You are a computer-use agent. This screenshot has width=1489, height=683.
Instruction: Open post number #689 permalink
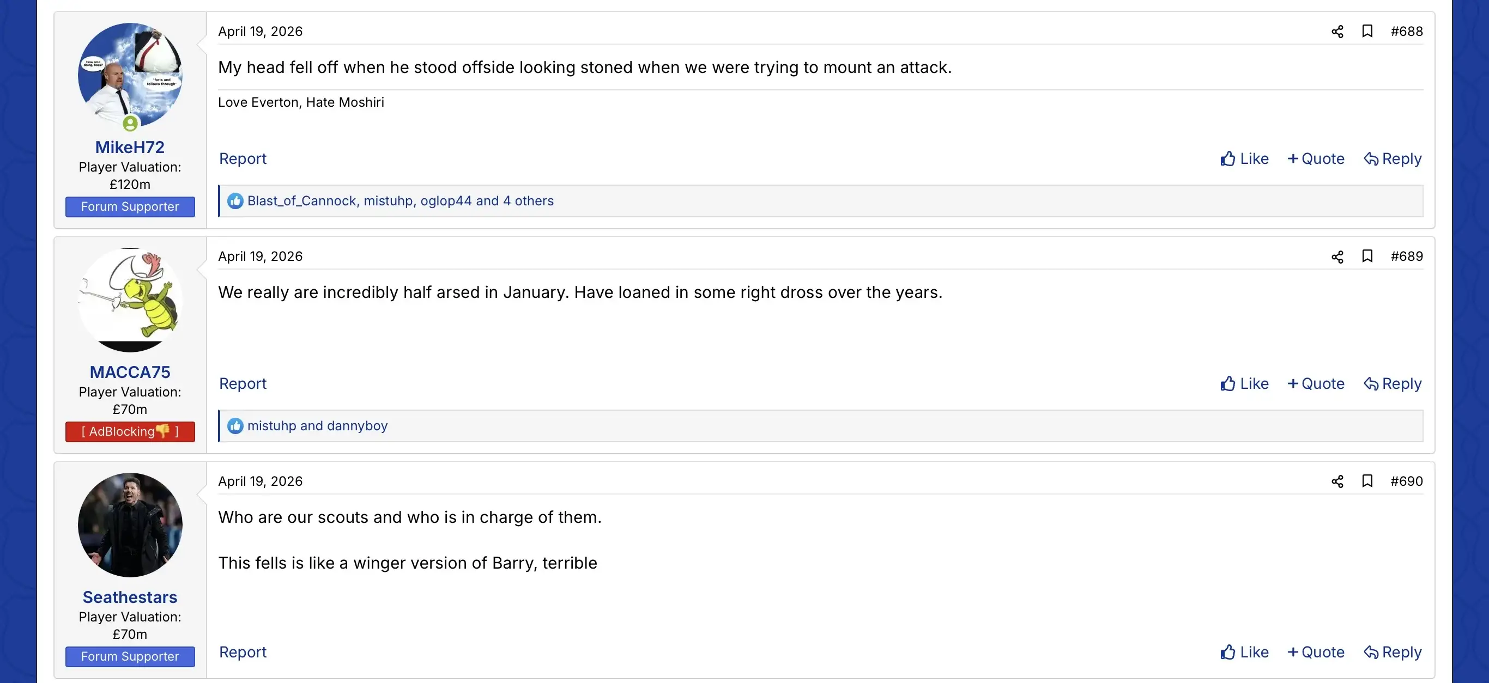(x=1406, y=256)
